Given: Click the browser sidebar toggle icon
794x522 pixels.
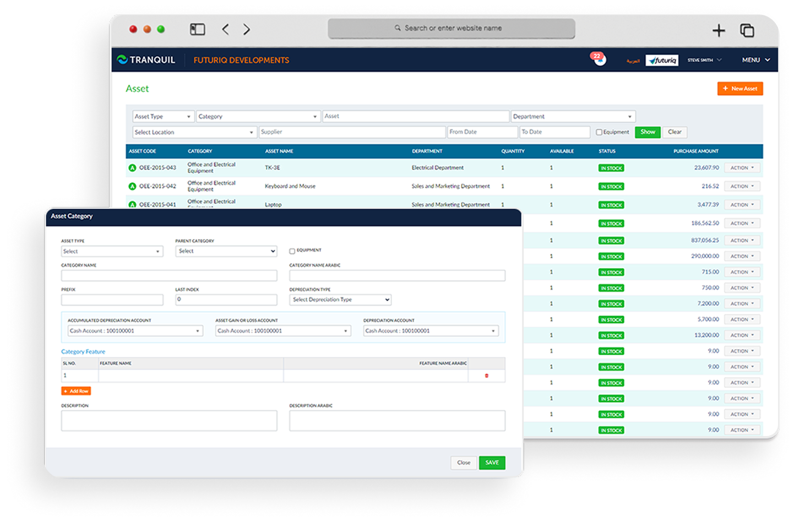Looking at the screenshot, I should click(x=197, y=29).
